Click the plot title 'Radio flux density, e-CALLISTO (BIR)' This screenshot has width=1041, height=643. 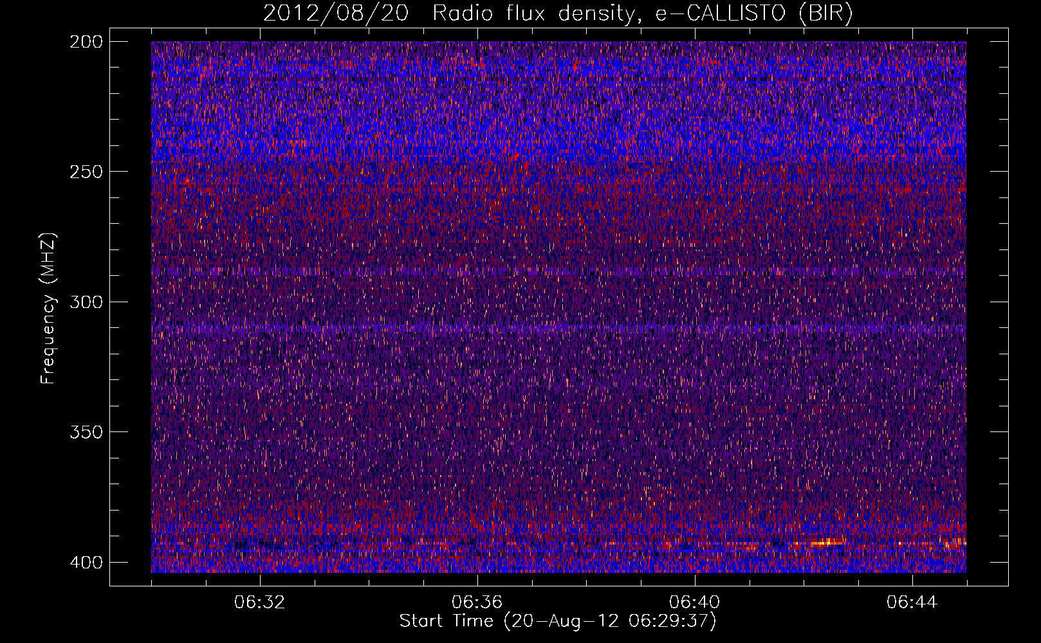pos(642,14)
